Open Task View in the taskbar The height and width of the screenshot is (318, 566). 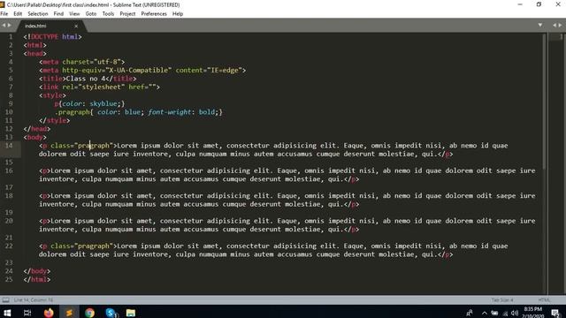pyautogui.click(x=27, y=313)
